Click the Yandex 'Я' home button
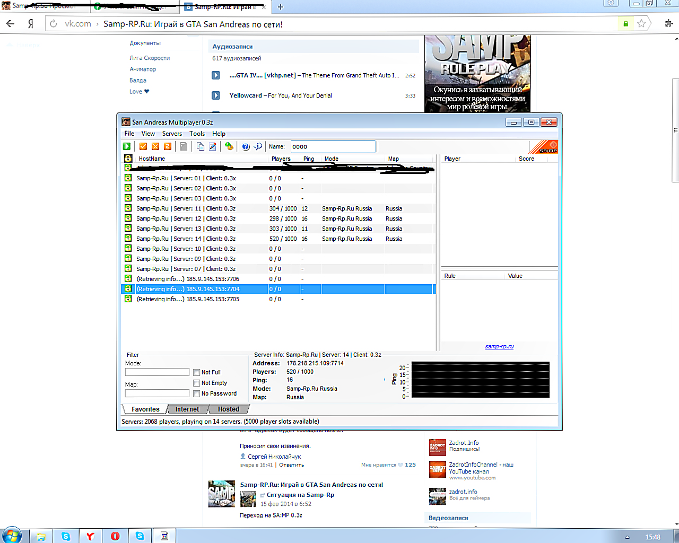Viewport: 679px width, 543px height. tap(31, 24)
